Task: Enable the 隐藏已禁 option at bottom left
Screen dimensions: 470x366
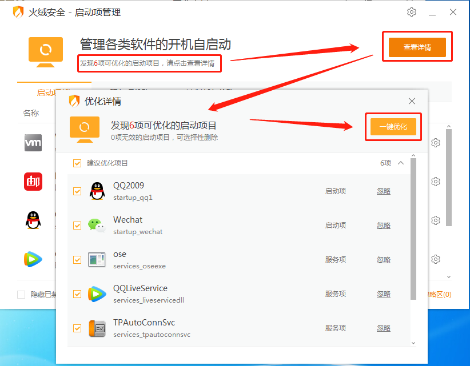Action: (x=21, y=294)
